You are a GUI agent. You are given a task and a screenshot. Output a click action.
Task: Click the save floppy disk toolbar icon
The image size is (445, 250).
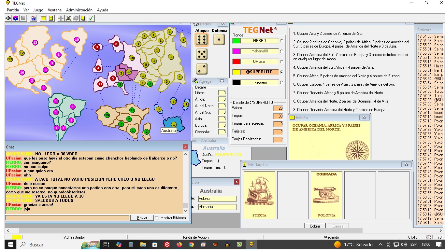[33, 18]
